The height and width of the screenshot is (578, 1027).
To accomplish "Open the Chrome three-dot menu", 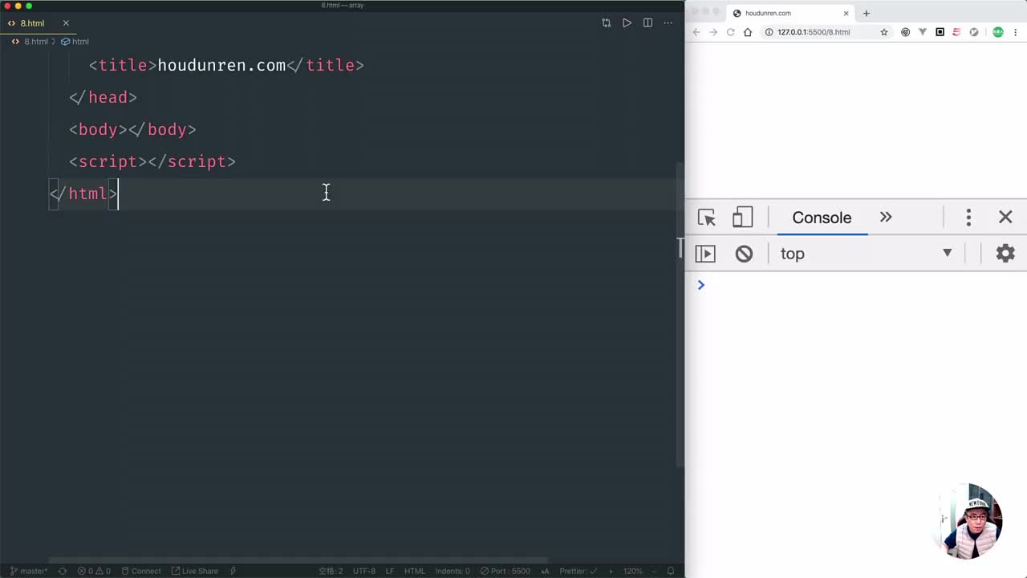I will (1016, 32).
